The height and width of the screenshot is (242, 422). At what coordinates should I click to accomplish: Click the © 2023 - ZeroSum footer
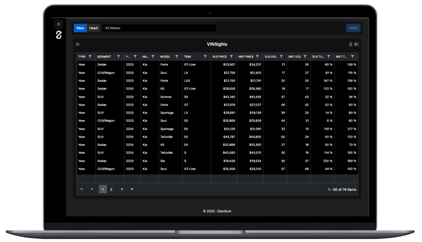point(217,211)
